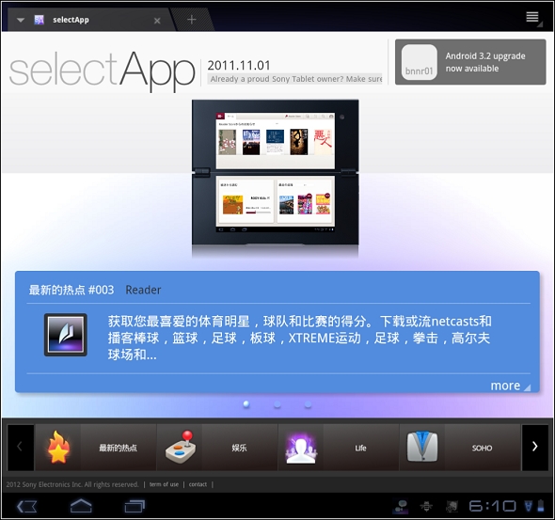The image size is (555, 520).
Task: Select the third carousel page dot
Action: [308, 404]
